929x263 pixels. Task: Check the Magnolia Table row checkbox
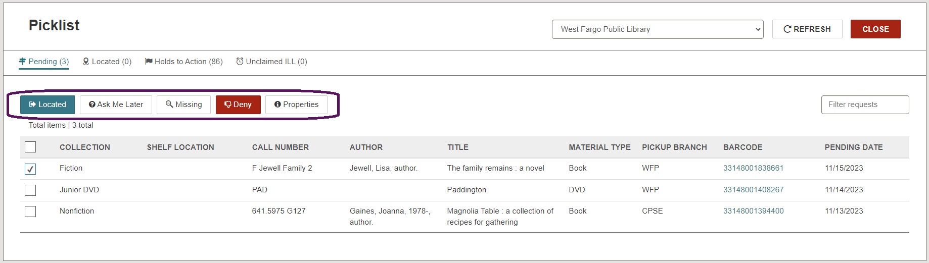click(30, 212)
